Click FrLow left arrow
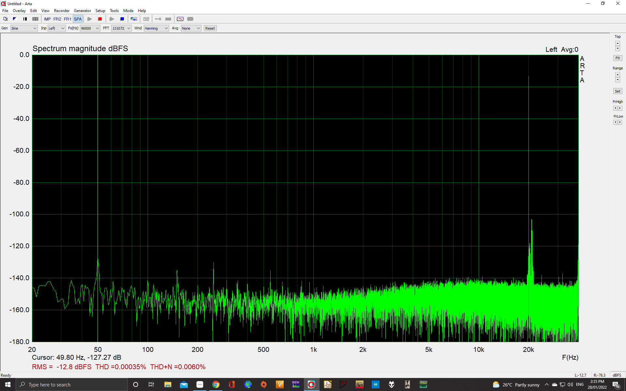 [615, 122]
